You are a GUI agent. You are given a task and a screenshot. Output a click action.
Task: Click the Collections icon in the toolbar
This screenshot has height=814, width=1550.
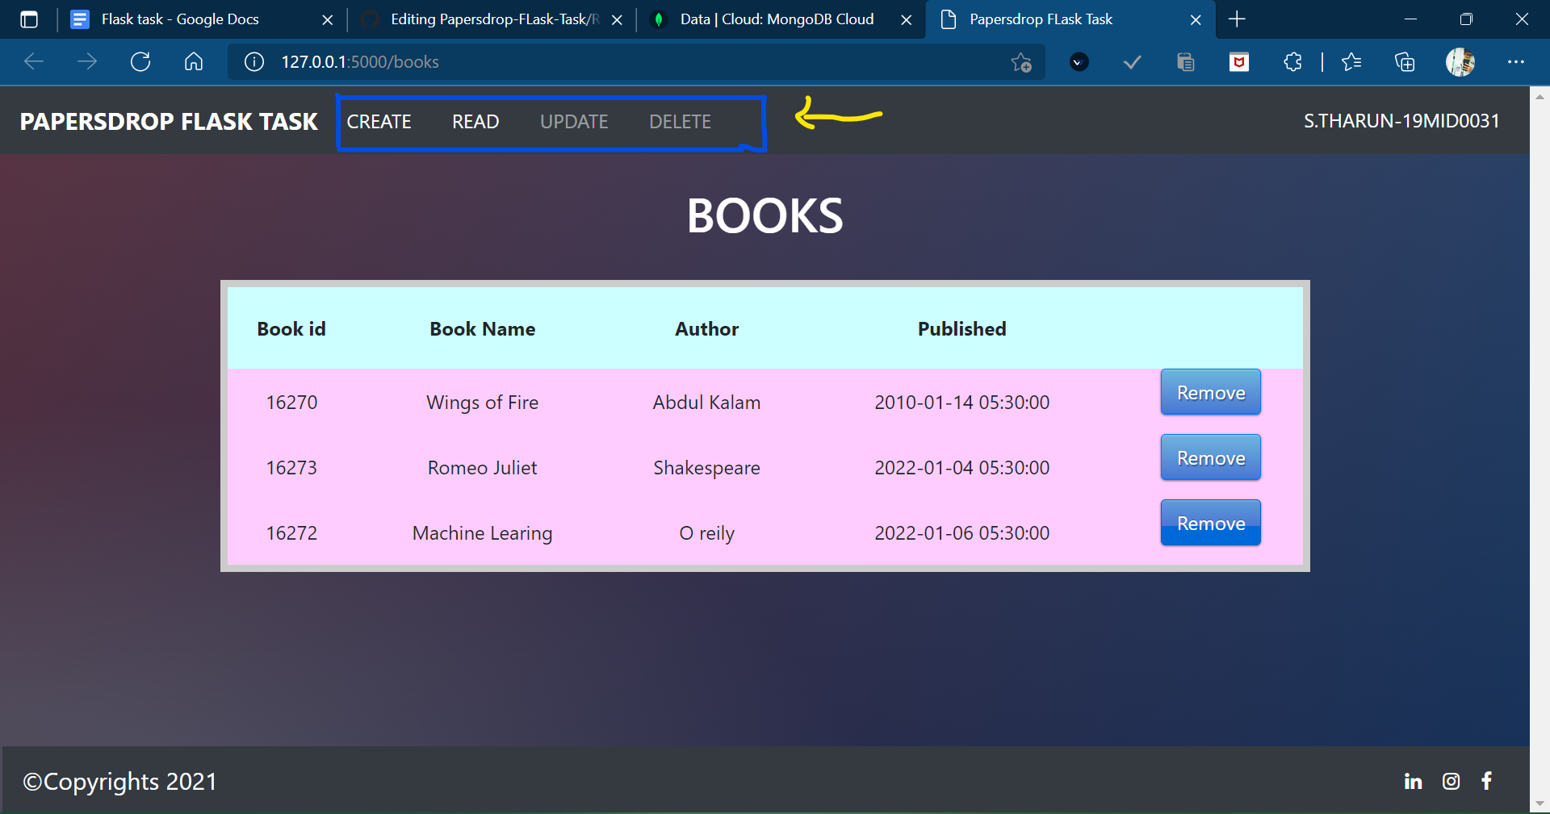click(1405, 61)
